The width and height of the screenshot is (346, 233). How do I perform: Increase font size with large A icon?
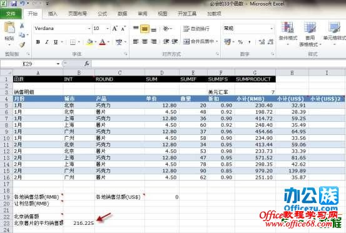coord(114,28)
